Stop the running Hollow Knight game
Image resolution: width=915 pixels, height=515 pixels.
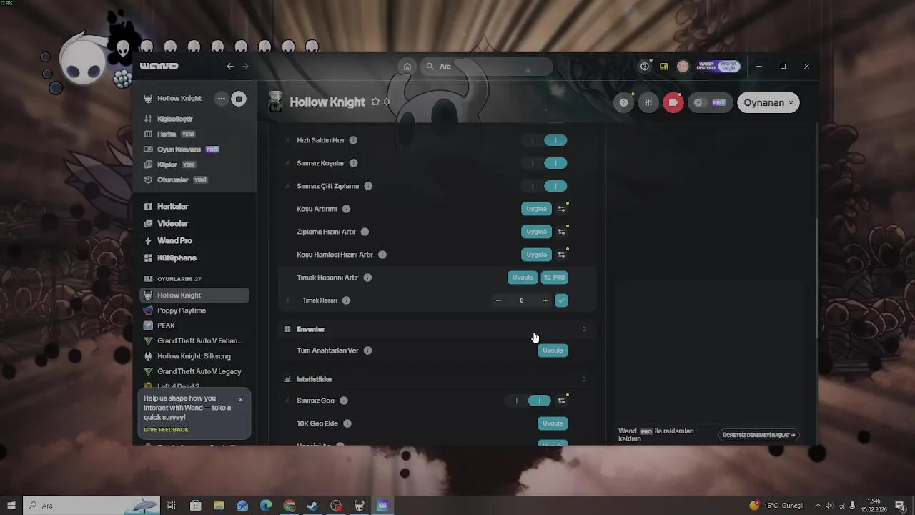click(239, 99)
